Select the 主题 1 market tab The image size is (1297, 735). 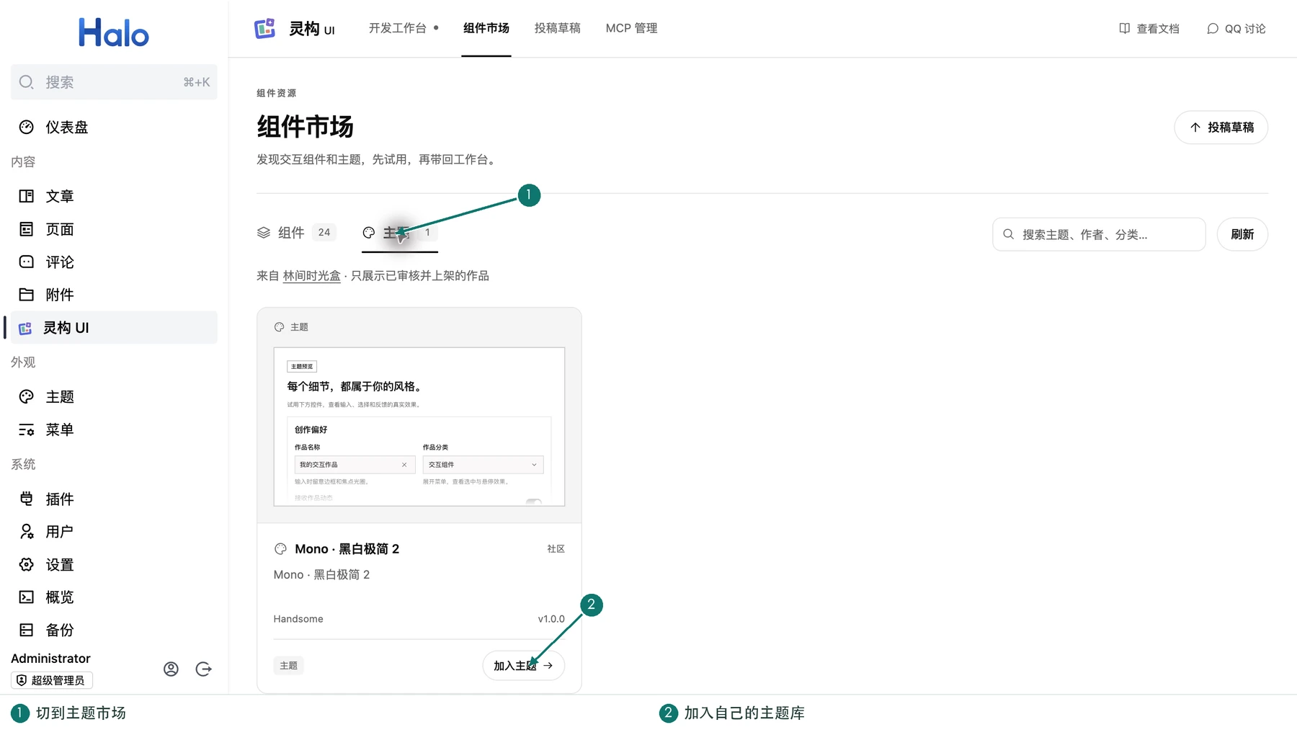[400, 233]
